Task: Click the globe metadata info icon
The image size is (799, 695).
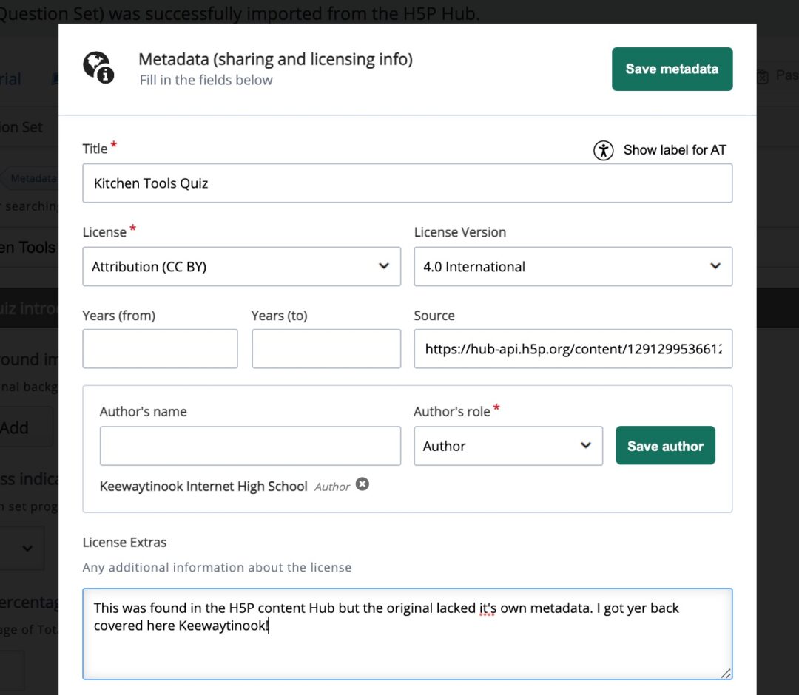Action: tap(98, 67)
